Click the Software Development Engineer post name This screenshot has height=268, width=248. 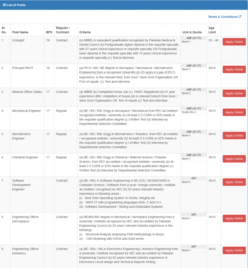pos(21,185)
